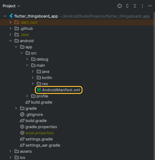
Task: Select local.properties file
Action: click(39, 133)
